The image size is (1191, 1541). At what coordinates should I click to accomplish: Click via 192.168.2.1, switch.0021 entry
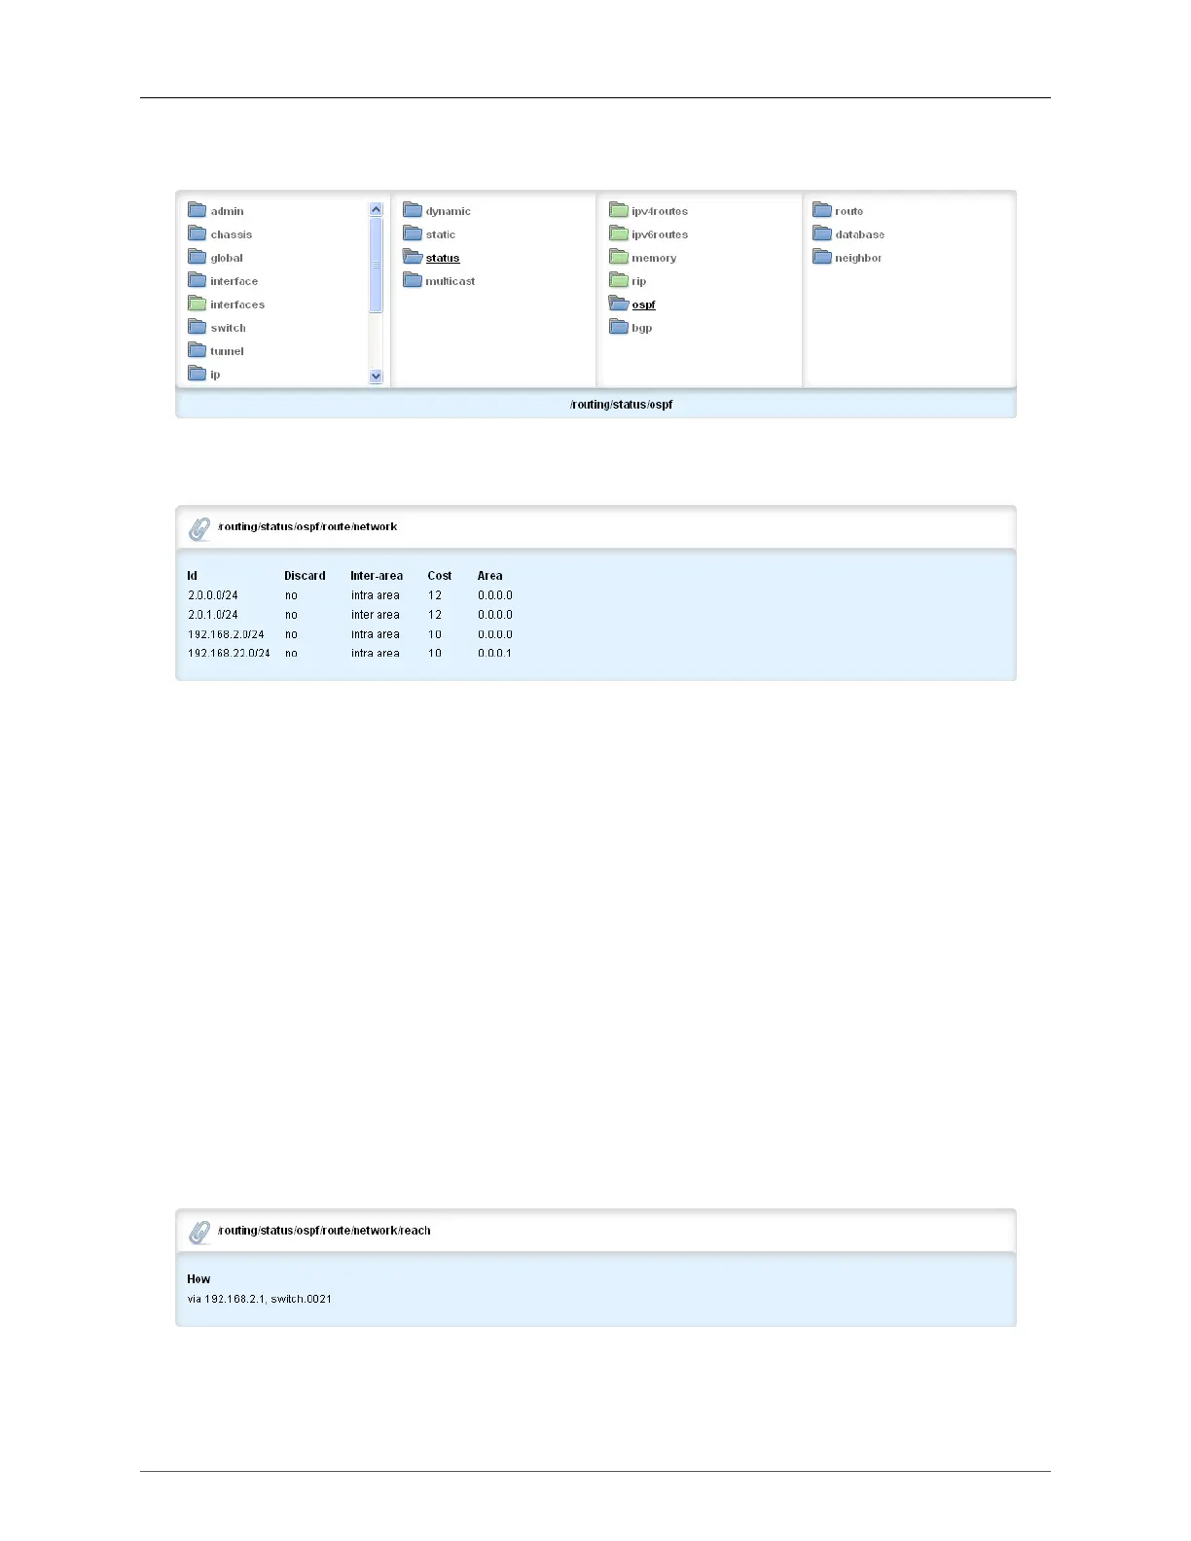point(260,1299)
